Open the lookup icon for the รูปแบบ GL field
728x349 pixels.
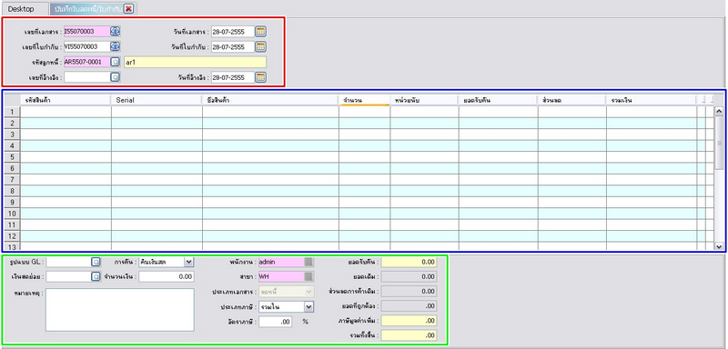[x=96, y=262]
